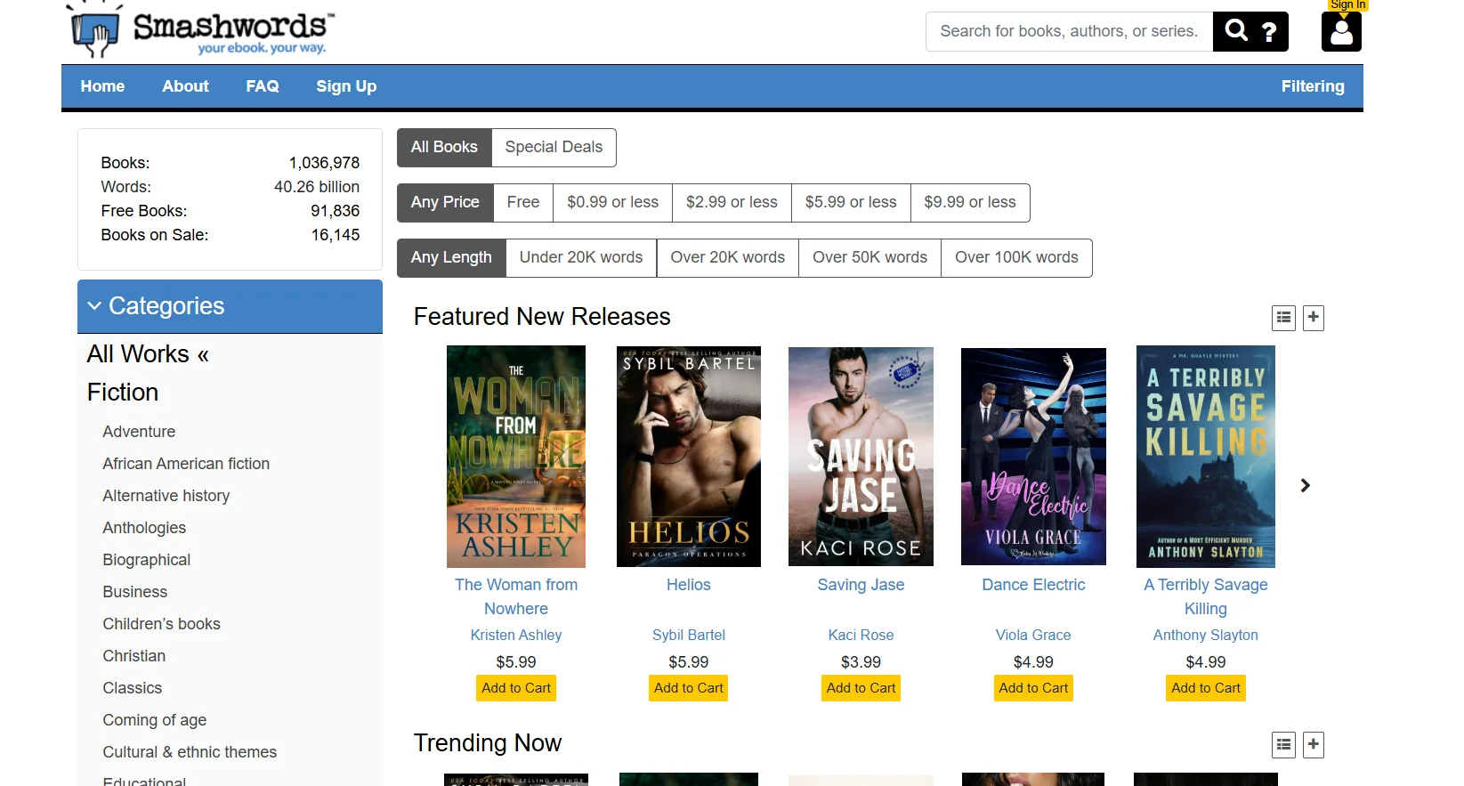
Task: Filter by Under 20K words
Action: coord(581,258)
